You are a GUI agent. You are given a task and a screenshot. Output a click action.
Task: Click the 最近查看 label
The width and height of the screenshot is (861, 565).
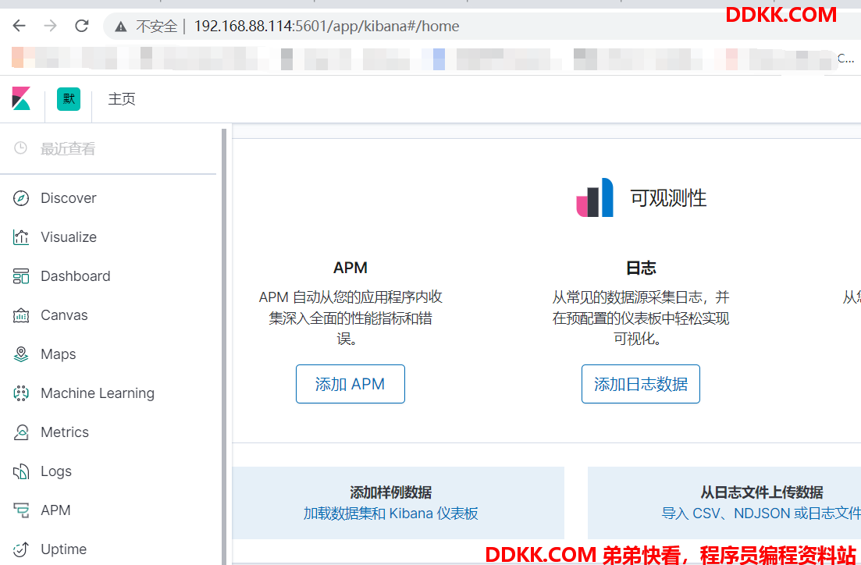tap(68, 148)
